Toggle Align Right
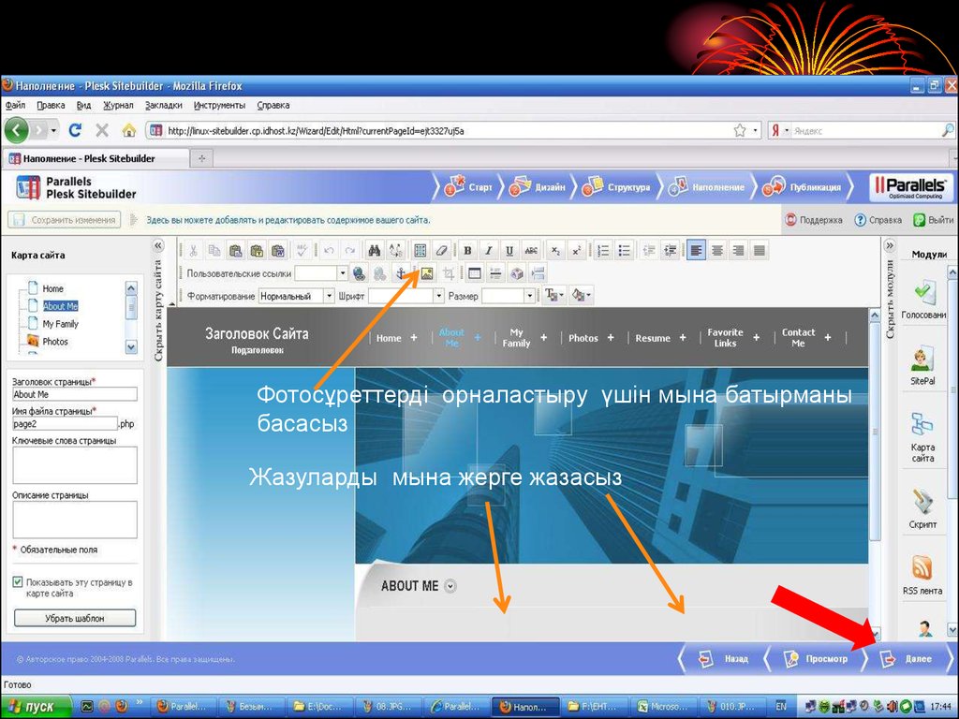959x719 pixels. point(738,251)
